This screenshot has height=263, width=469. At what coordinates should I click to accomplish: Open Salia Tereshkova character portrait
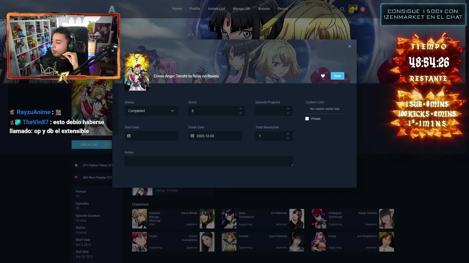[x=229, y=218]
